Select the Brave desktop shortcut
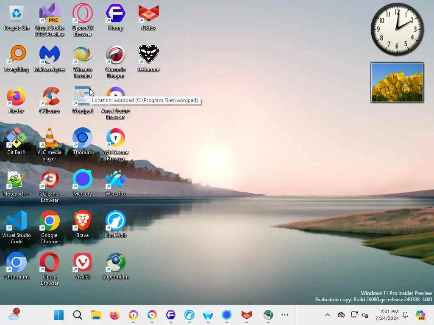Image resolution: width=434 pixels, height=325 pixels. coord(83,224)
